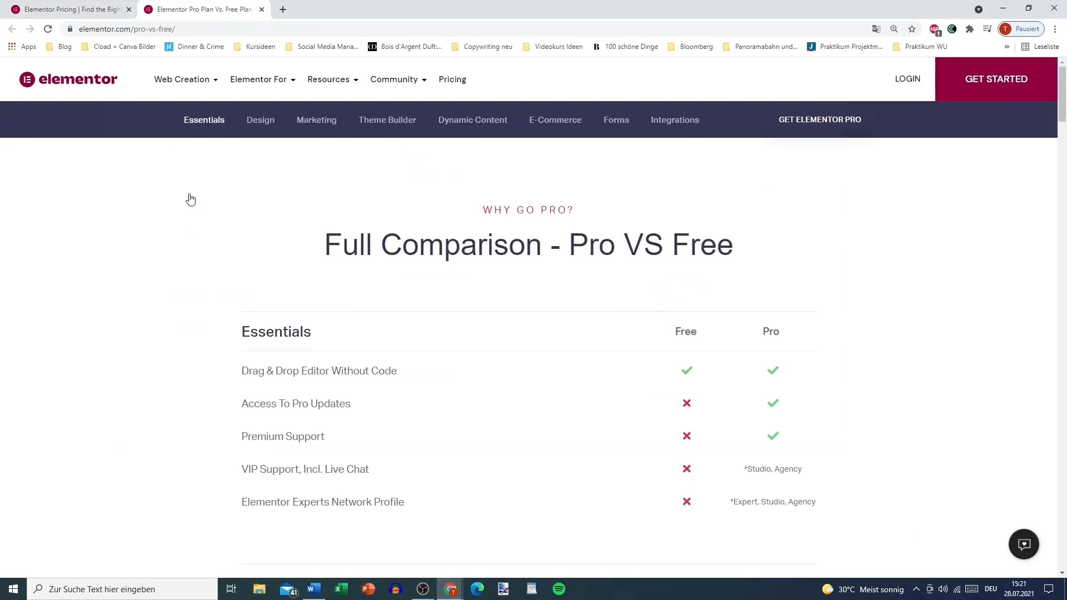1067x600 pixels.
Task: Open Leseliste reading list
Action: click(1040, 47)
